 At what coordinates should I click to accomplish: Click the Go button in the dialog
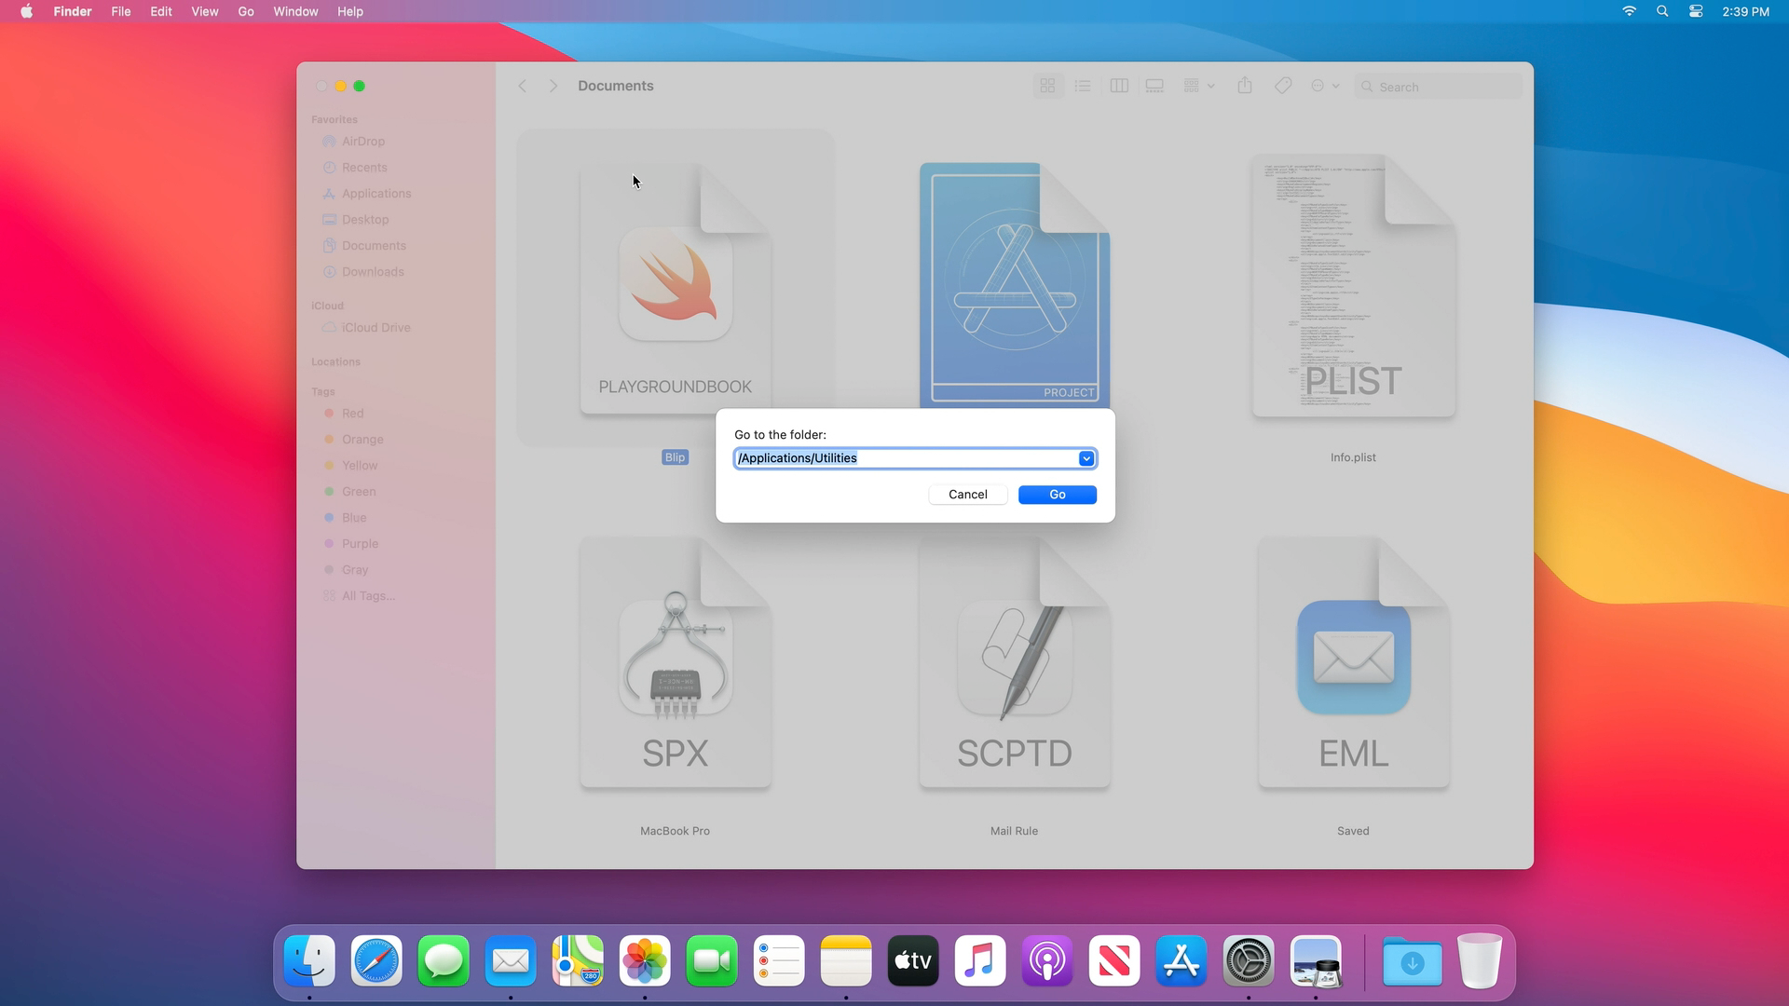[1057, 495]
